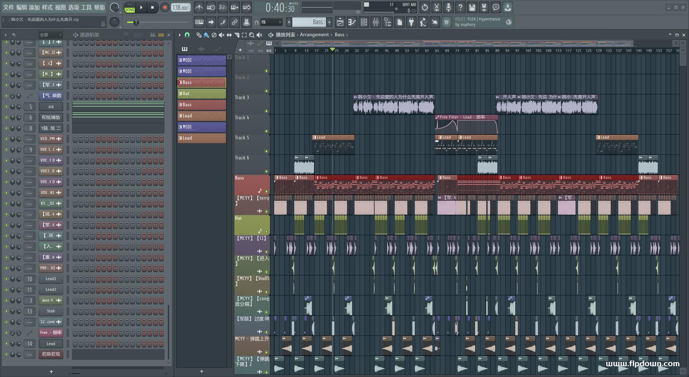Toggle playlist snap magnet (green) icon
Screen dimensions: 689x377
(x=187, y=35)
